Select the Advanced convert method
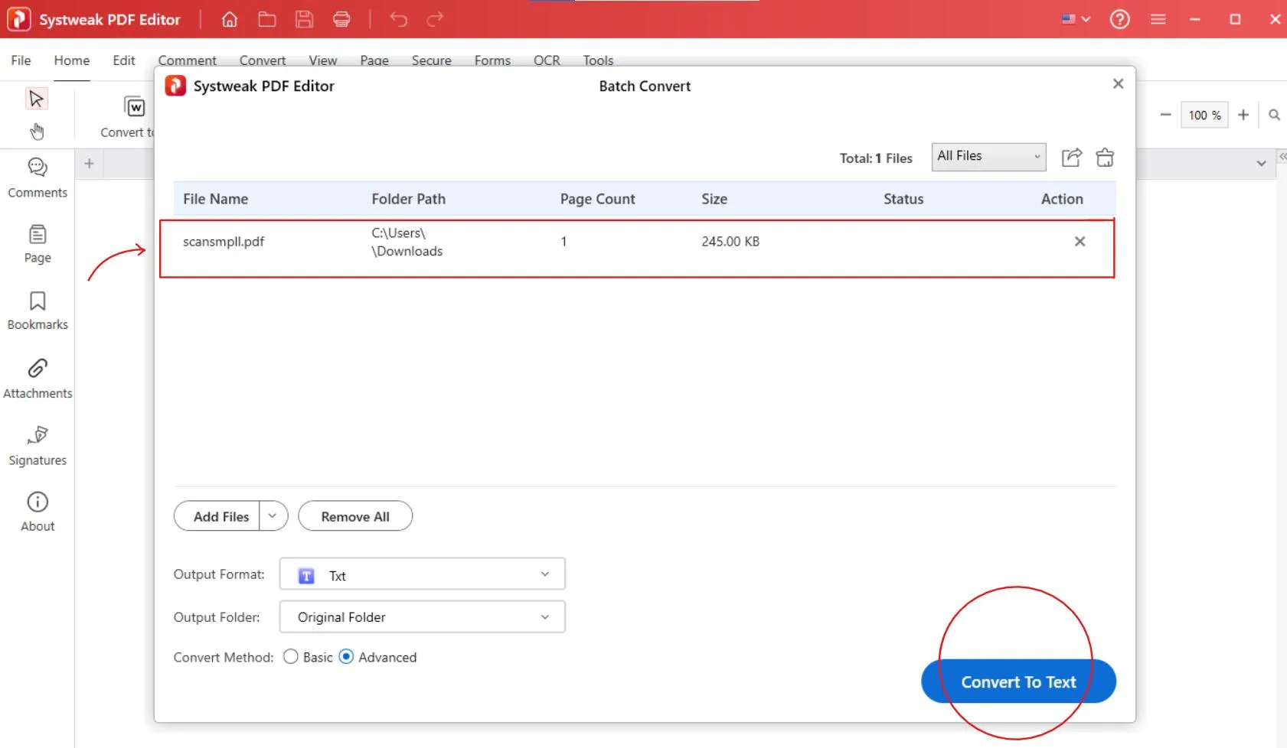 (x=347, y=657)
